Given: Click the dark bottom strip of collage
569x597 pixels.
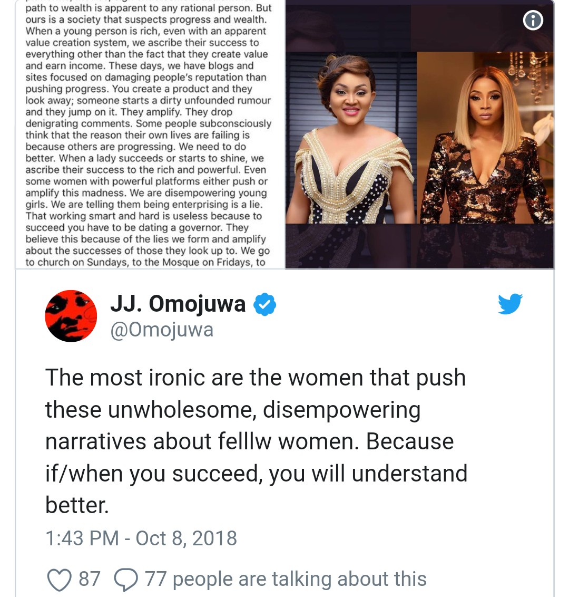Looking at the screenshot, I should click(x=419, y=246).
